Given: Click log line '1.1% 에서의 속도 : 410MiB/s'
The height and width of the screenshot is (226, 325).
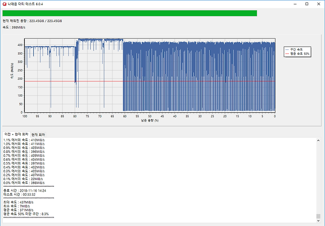Looking at the screenshot, I should pyautogui.click(x=24, y=140).
